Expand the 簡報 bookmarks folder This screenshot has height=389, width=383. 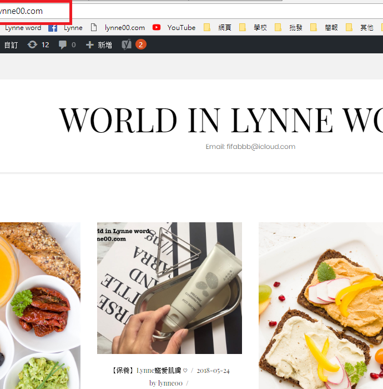pyautogui.click(x=324, y=28)
